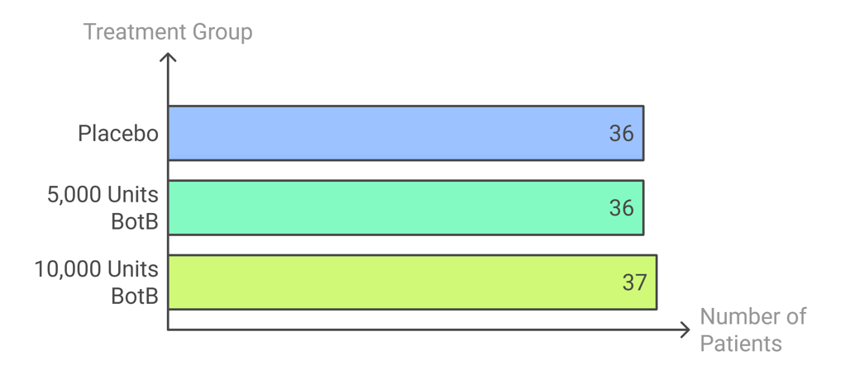
Task: Click the vertical axis upward arrowhead
Action: pyautogui.click(x=168, y=58)
